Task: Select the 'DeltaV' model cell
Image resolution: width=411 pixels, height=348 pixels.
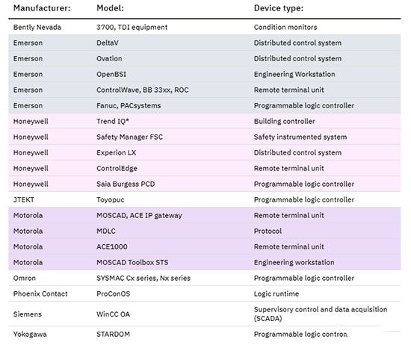Action: (108, 43)
